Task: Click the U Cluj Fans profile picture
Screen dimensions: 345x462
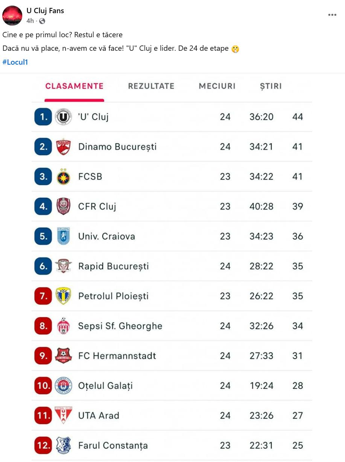Action: [x=12, y=15]
